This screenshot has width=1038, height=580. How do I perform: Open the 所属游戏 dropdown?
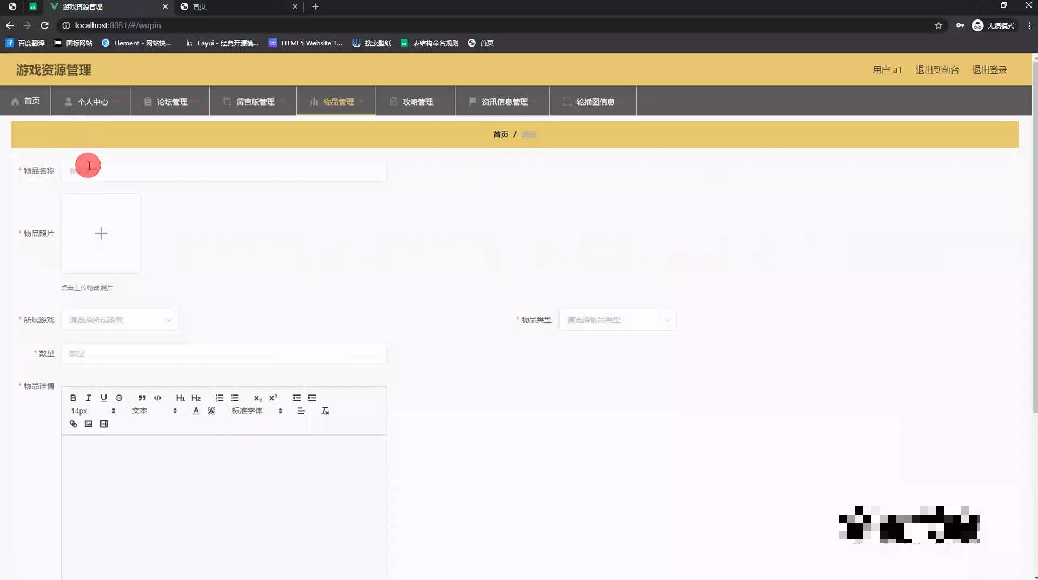pos(119,320)
